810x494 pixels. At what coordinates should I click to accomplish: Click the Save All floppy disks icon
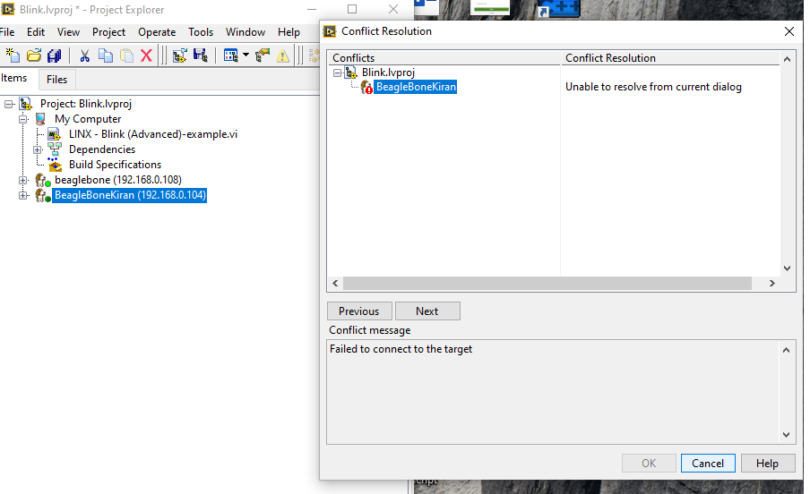coord(55,55)
